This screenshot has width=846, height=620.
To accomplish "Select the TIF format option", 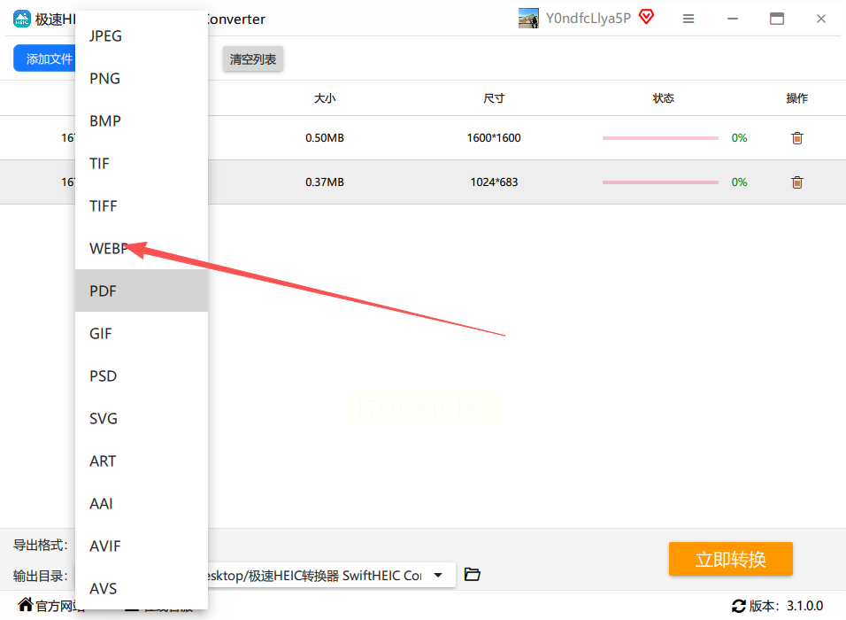I will (x=142, y=163).
